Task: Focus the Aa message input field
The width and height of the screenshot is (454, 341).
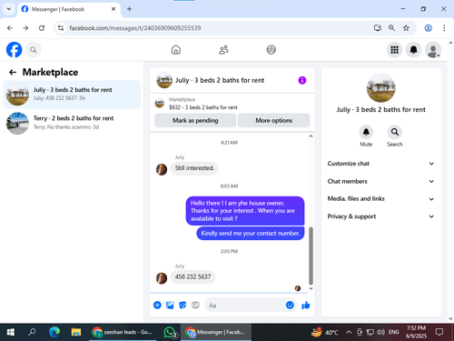Action: [245, 306]
